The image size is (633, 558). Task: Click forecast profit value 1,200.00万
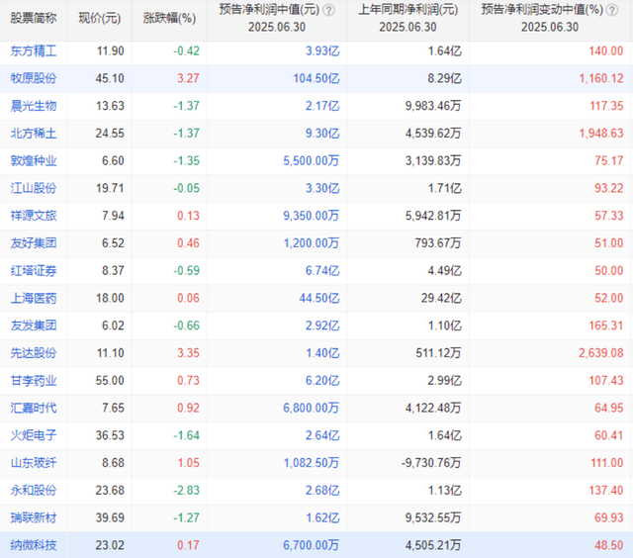click(312, 243)
